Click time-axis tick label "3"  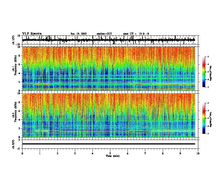(75, 153)
